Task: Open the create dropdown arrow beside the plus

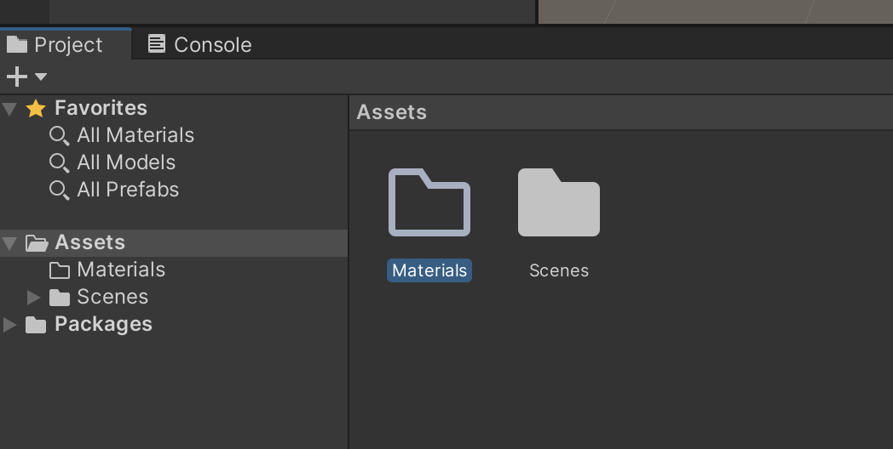Action: (x=40, y=77)
